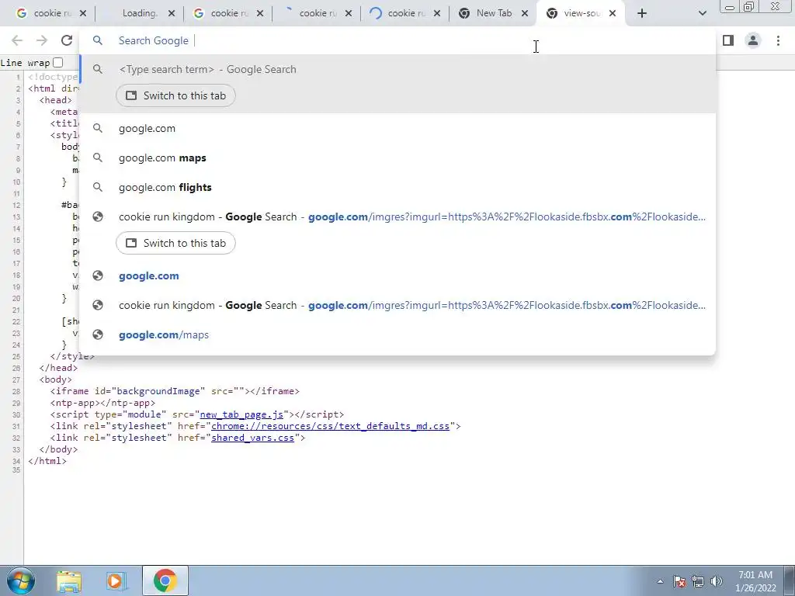Click the network tray icon
This screenshot has height=596, width=795.
[698, 581]
